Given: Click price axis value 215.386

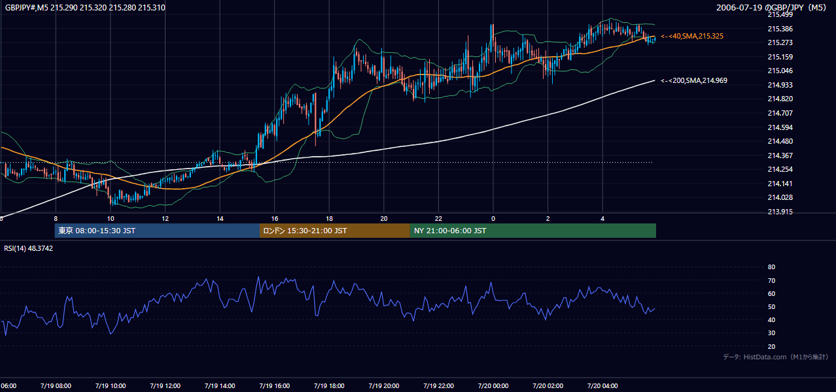Looking at the screenshot, I should [x=780, y=29].
